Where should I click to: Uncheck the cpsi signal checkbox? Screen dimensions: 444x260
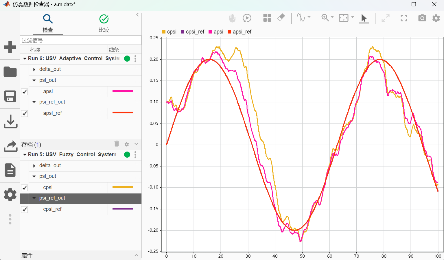tap(25, 188)
